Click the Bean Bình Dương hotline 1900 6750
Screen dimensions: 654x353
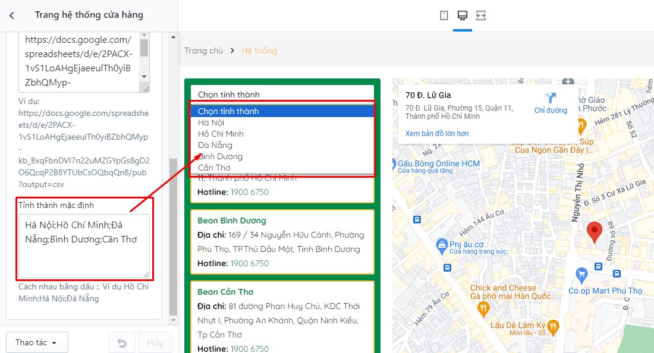pyautogui.click(x=250, y=263)
